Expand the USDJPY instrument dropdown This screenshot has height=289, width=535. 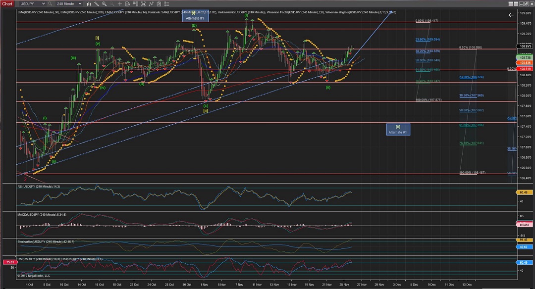coord(43,3)
